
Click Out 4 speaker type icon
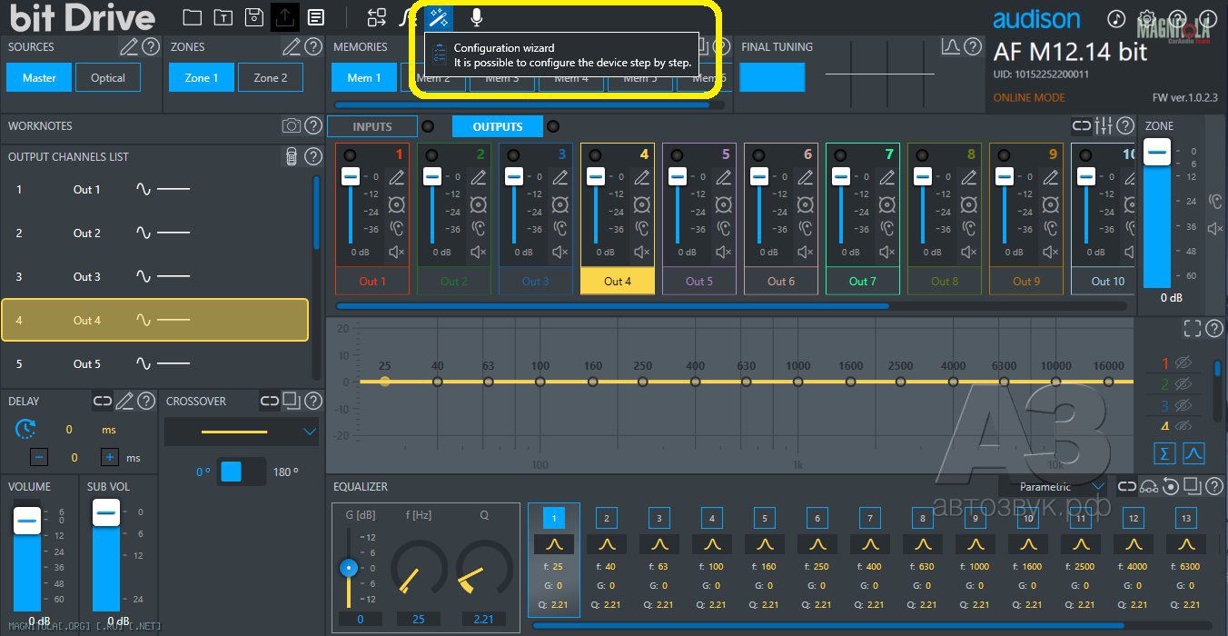tap(642, 204)
